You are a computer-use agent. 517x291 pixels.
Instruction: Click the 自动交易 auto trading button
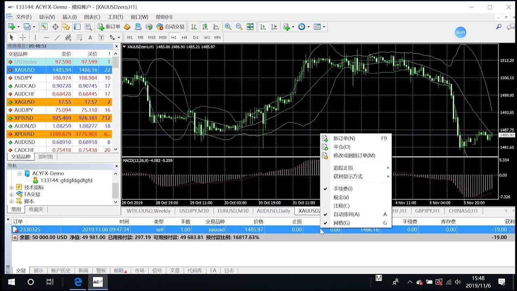170,27
